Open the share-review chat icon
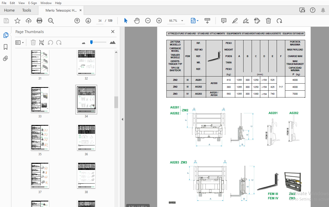 click(302, 10)
